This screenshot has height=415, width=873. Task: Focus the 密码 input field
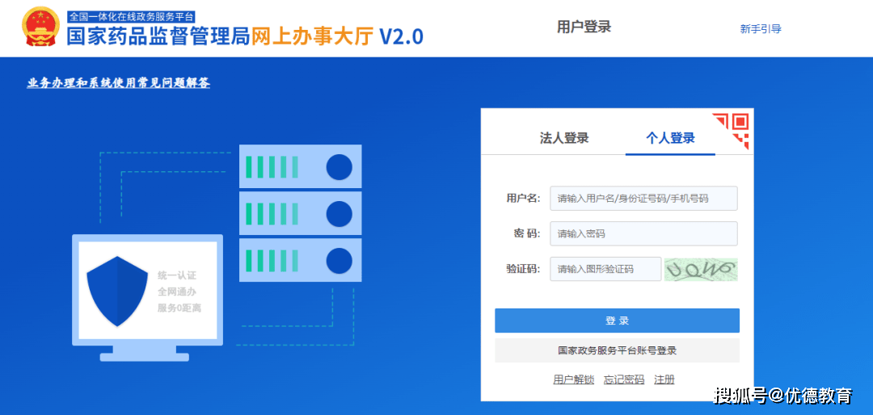coord(643,233)
